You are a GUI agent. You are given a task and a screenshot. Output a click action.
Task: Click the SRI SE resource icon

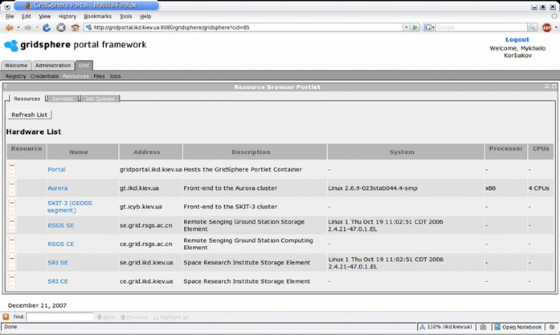11,262
